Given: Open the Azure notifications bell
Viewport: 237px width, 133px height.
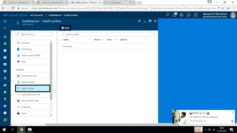Looking at the screenshot, I should [x=174, y=15].
